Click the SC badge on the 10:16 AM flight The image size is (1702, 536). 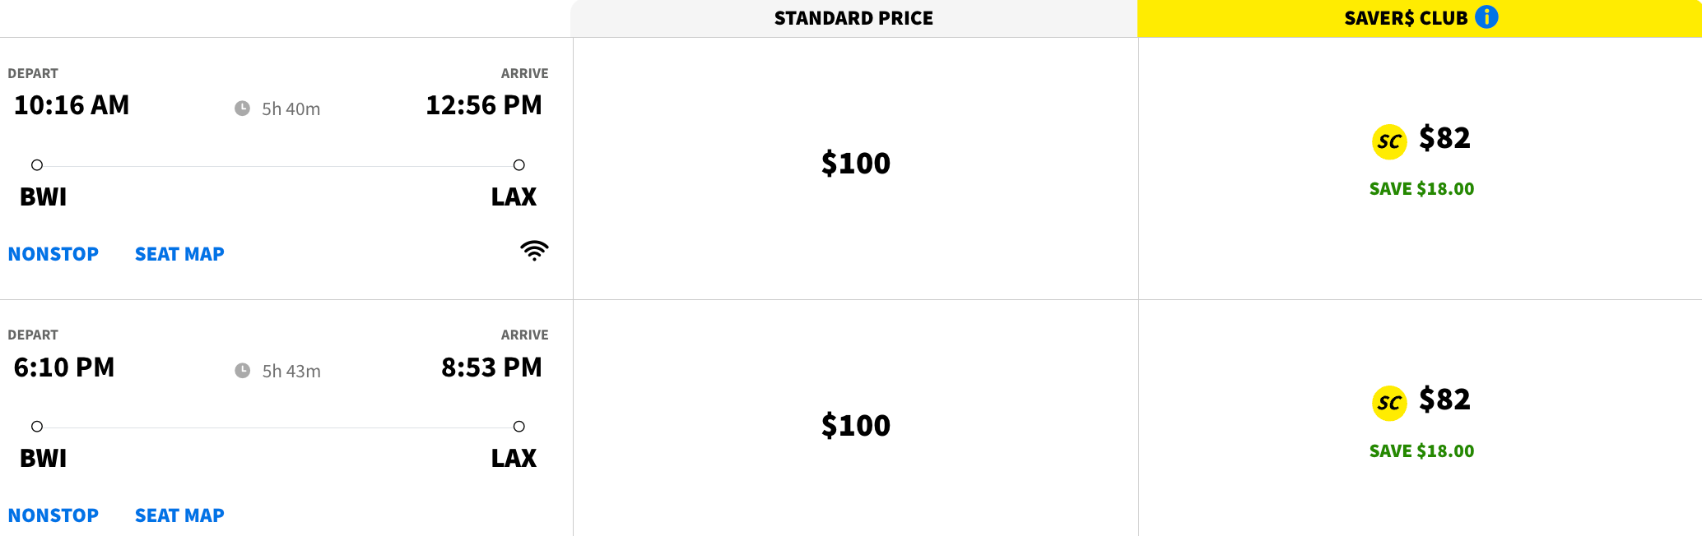(1389, 141)
